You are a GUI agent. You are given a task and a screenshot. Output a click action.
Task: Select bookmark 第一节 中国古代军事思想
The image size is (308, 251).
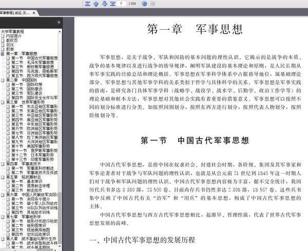tap(34, 58)
